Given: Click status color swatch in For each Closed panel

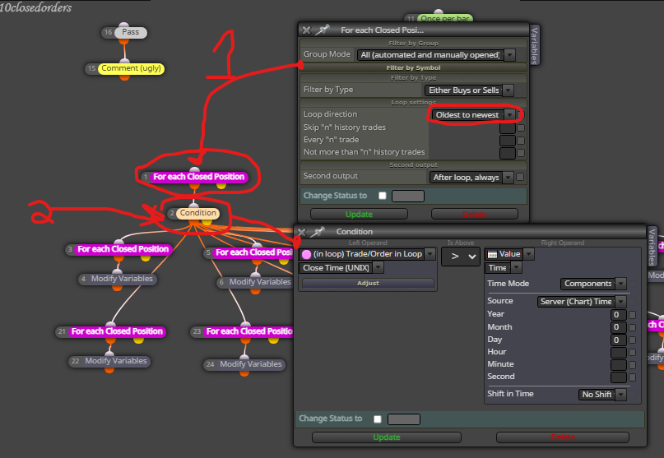Looking at the screenshot, I should click(x=408, y=196).
